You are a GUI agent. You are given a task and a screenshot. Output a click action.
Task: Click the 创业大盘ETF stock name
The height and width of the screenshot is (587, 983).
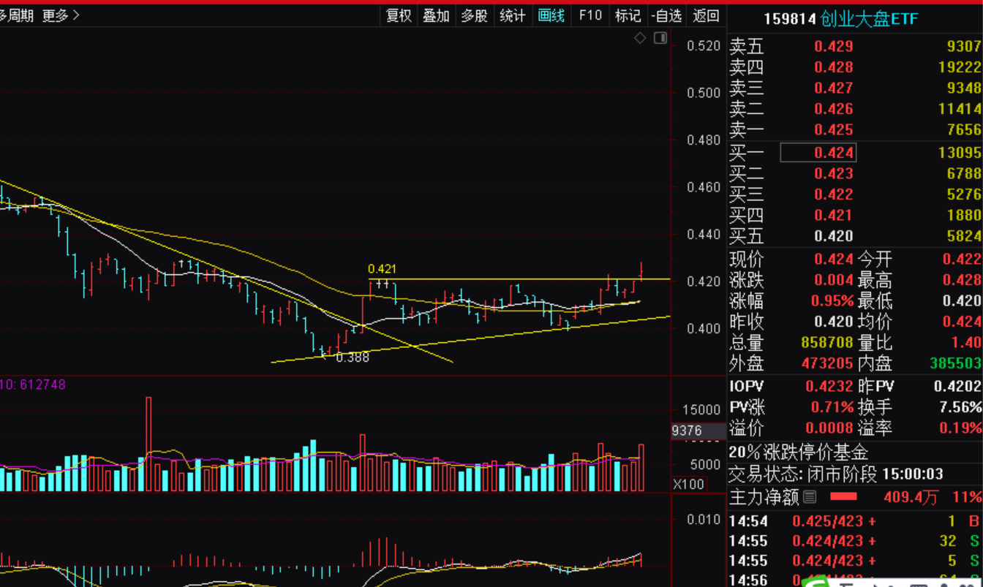coord(869,19)
